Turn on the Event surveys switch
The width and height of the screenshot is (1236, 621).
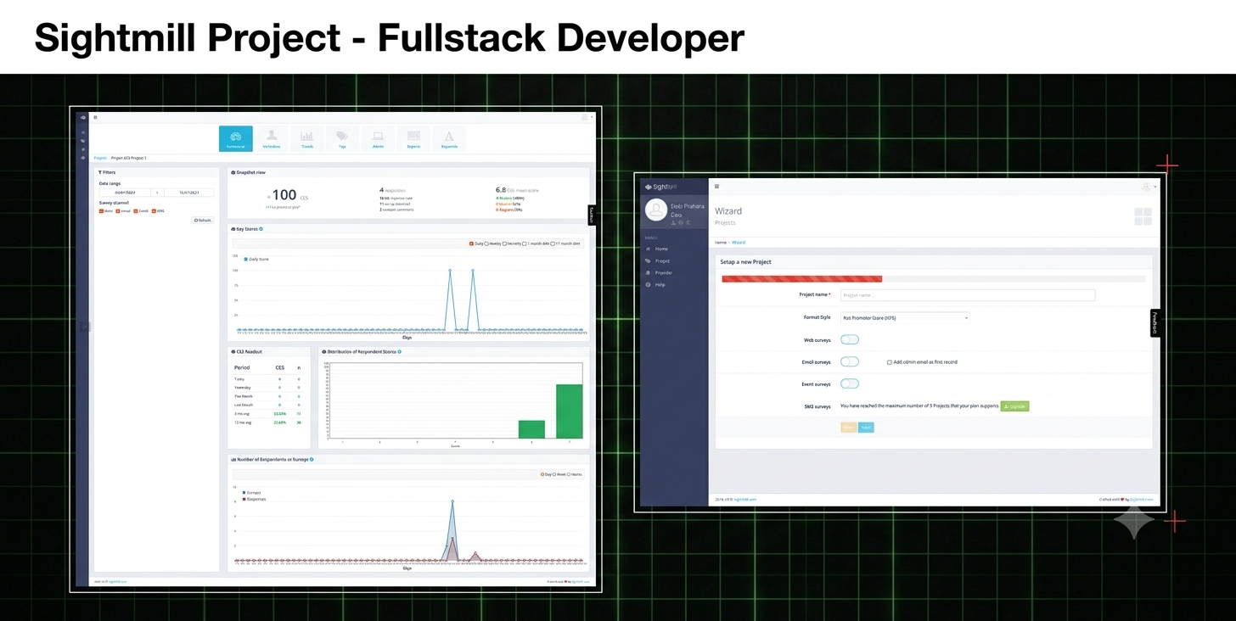tap(849, 383)
